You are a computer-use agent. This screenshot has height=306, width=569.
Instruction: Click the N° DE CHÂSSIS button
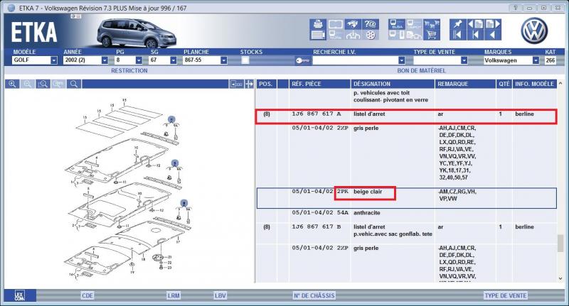tap(314, 295)
